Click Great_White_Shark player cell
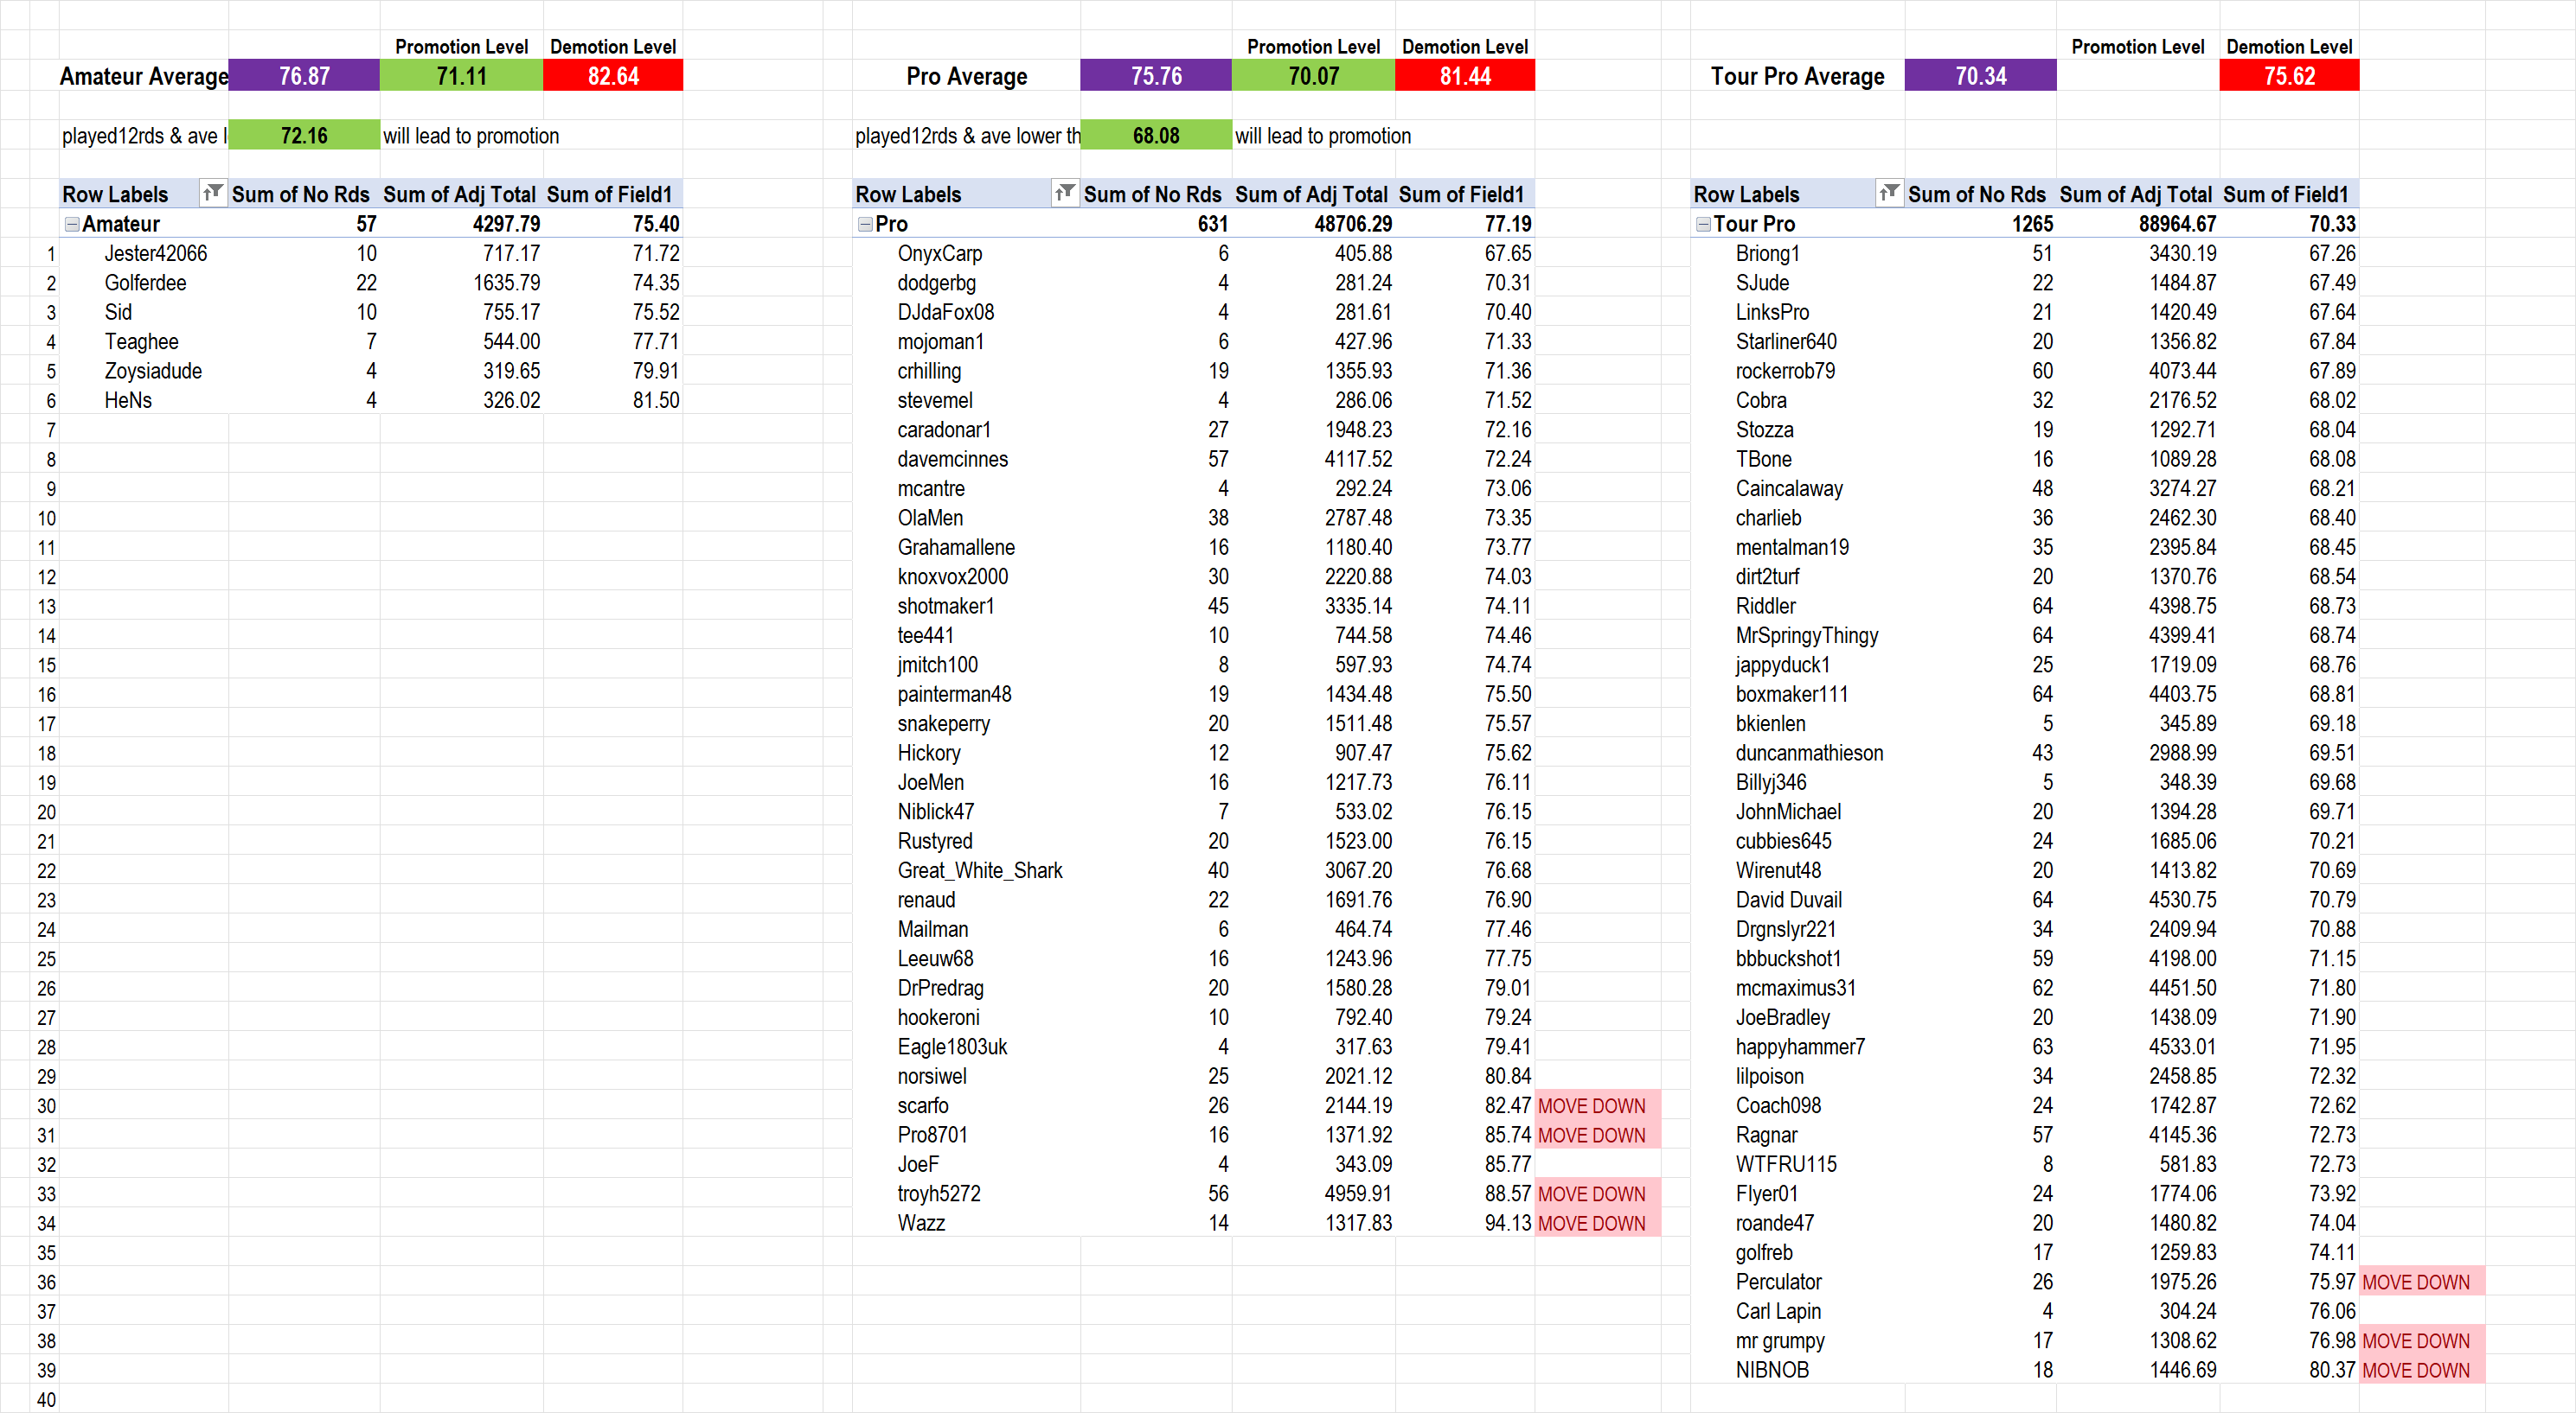 [979, 870]
